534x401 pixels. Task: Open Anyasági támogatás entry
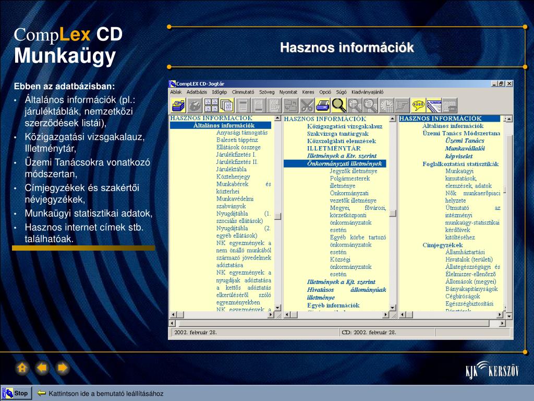[242, 133]
